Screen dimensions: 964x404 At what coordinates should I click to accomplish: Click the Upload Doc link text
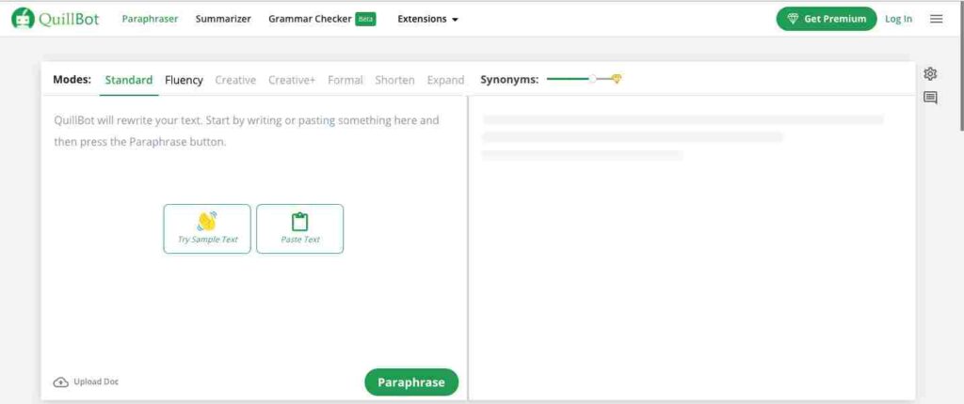(x=96, y=381)
